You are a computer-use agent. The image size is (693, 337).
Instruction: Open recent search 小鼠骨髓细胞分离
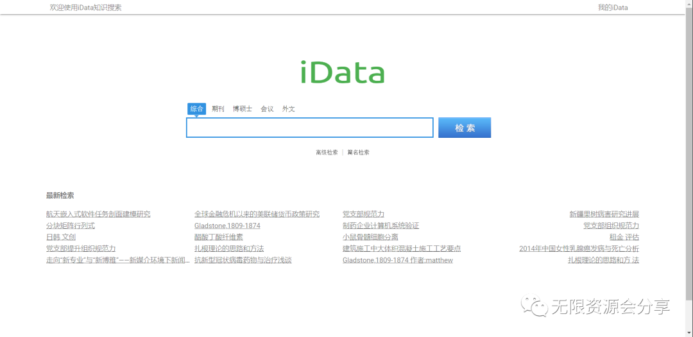coord(370,237)
